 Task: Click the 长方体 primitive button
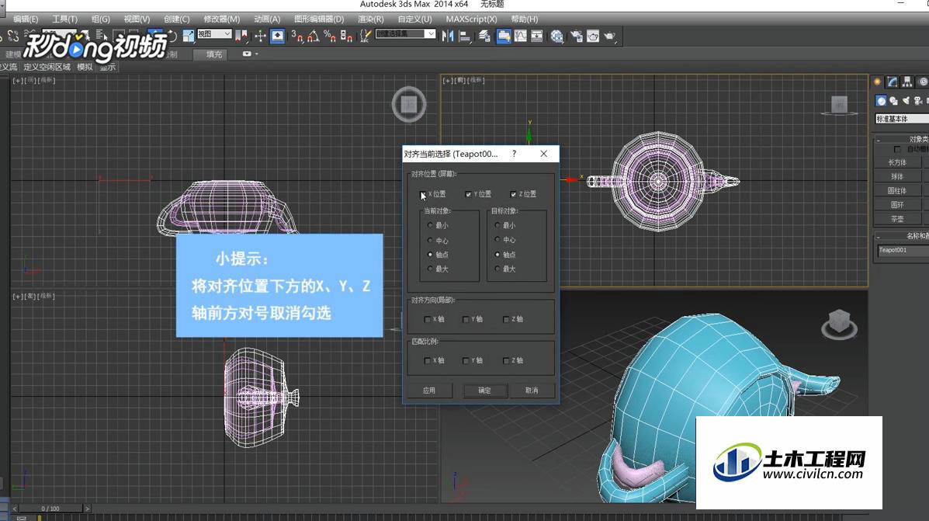coord(897,162)
